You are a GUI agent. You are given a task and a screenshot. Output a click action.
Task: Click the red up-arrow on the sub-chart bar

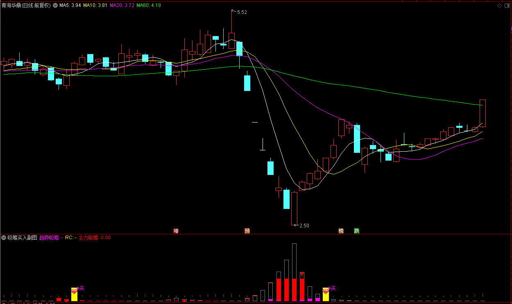point(302,273)
